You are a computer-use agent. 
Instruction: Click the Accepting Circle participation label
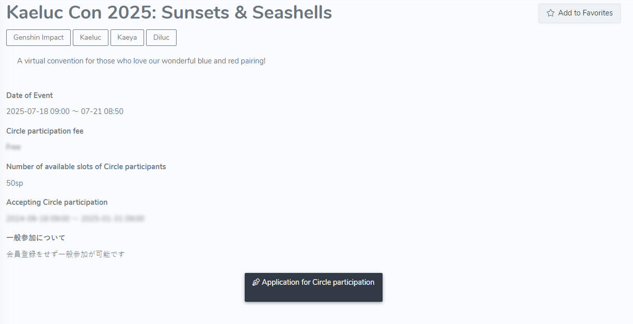point(57,202)
